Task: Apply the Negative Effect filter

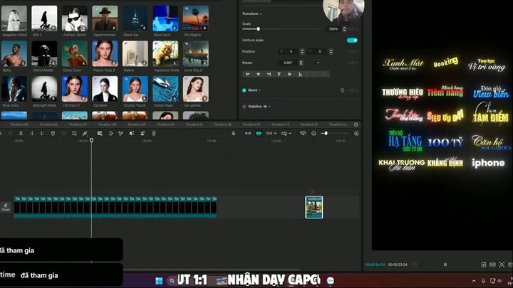Action: (x=14, y=18)
